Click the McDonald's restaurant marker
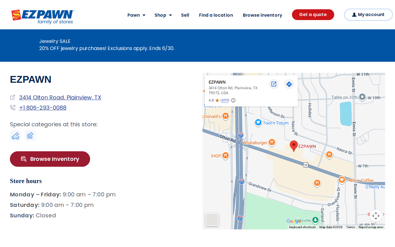 226,116
